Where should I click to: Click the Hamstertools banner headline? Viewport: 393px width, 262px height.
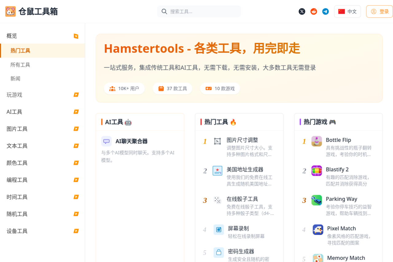(202, 48)
